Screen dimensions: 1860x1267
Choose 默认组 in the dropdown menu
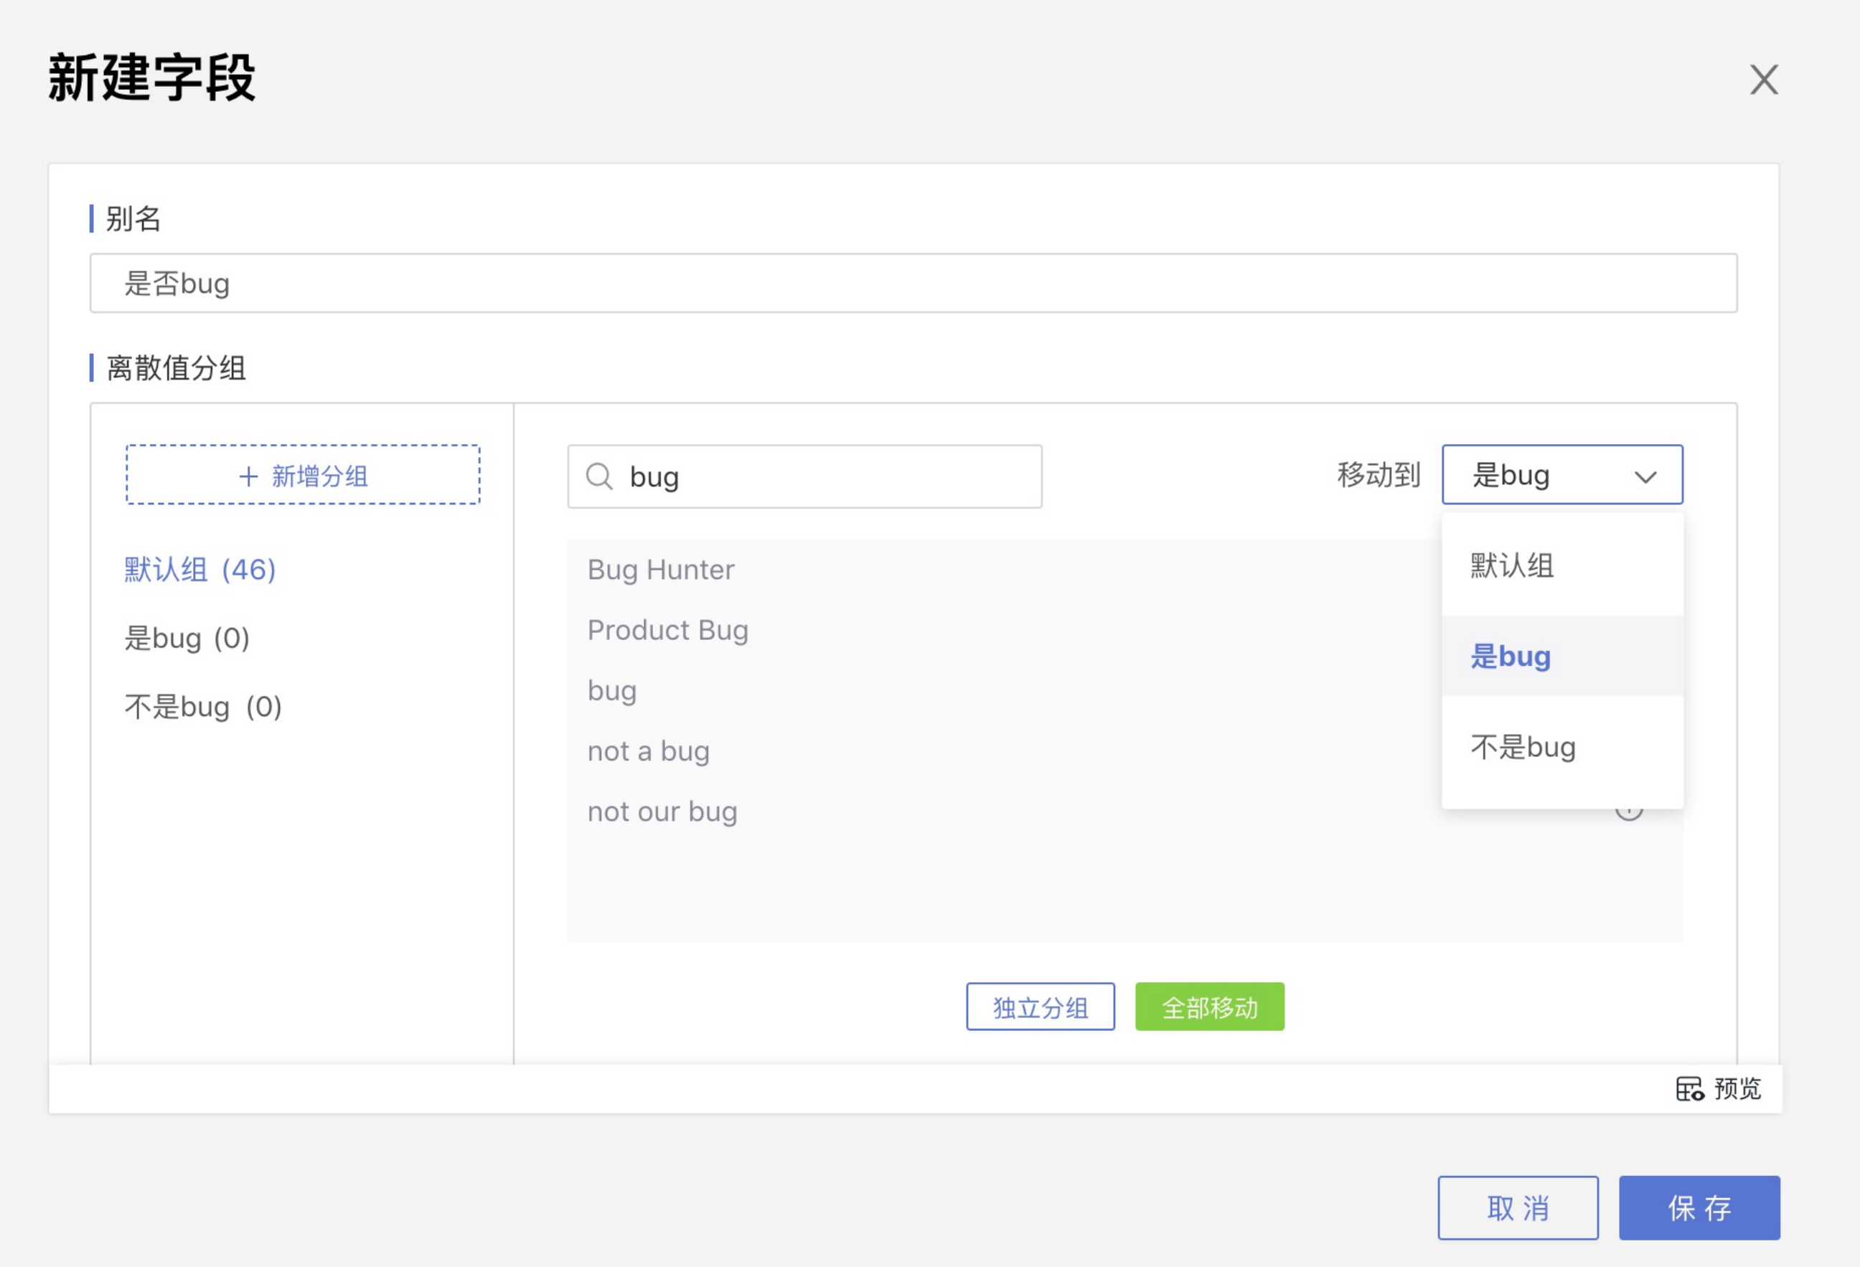coord(1562,566)
